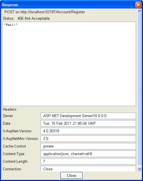Image resolution: width=143 pixels, height=181 pixels.
Task: Click the Content-Length value field
Action: [88, 161]
